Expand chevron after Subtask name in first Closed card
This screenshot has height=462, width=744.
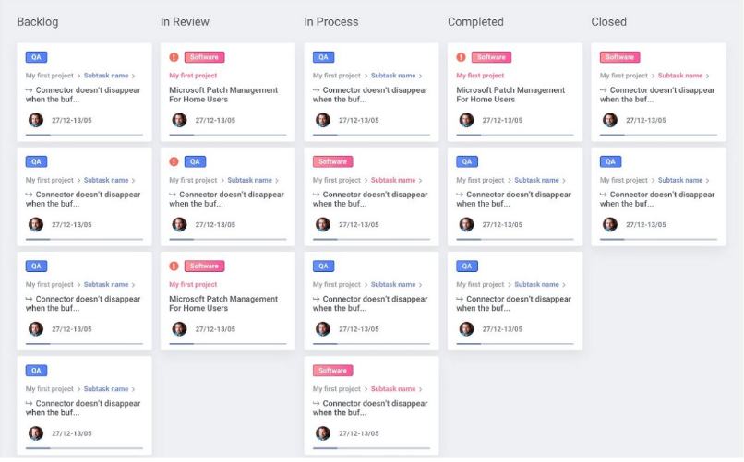point(707,76)
